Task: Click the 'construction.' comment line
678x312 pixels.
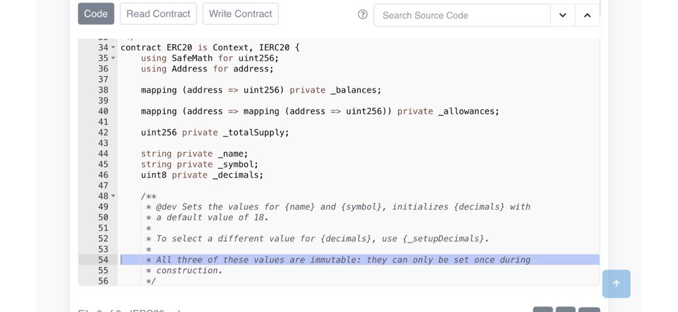Action: (185, 270)
